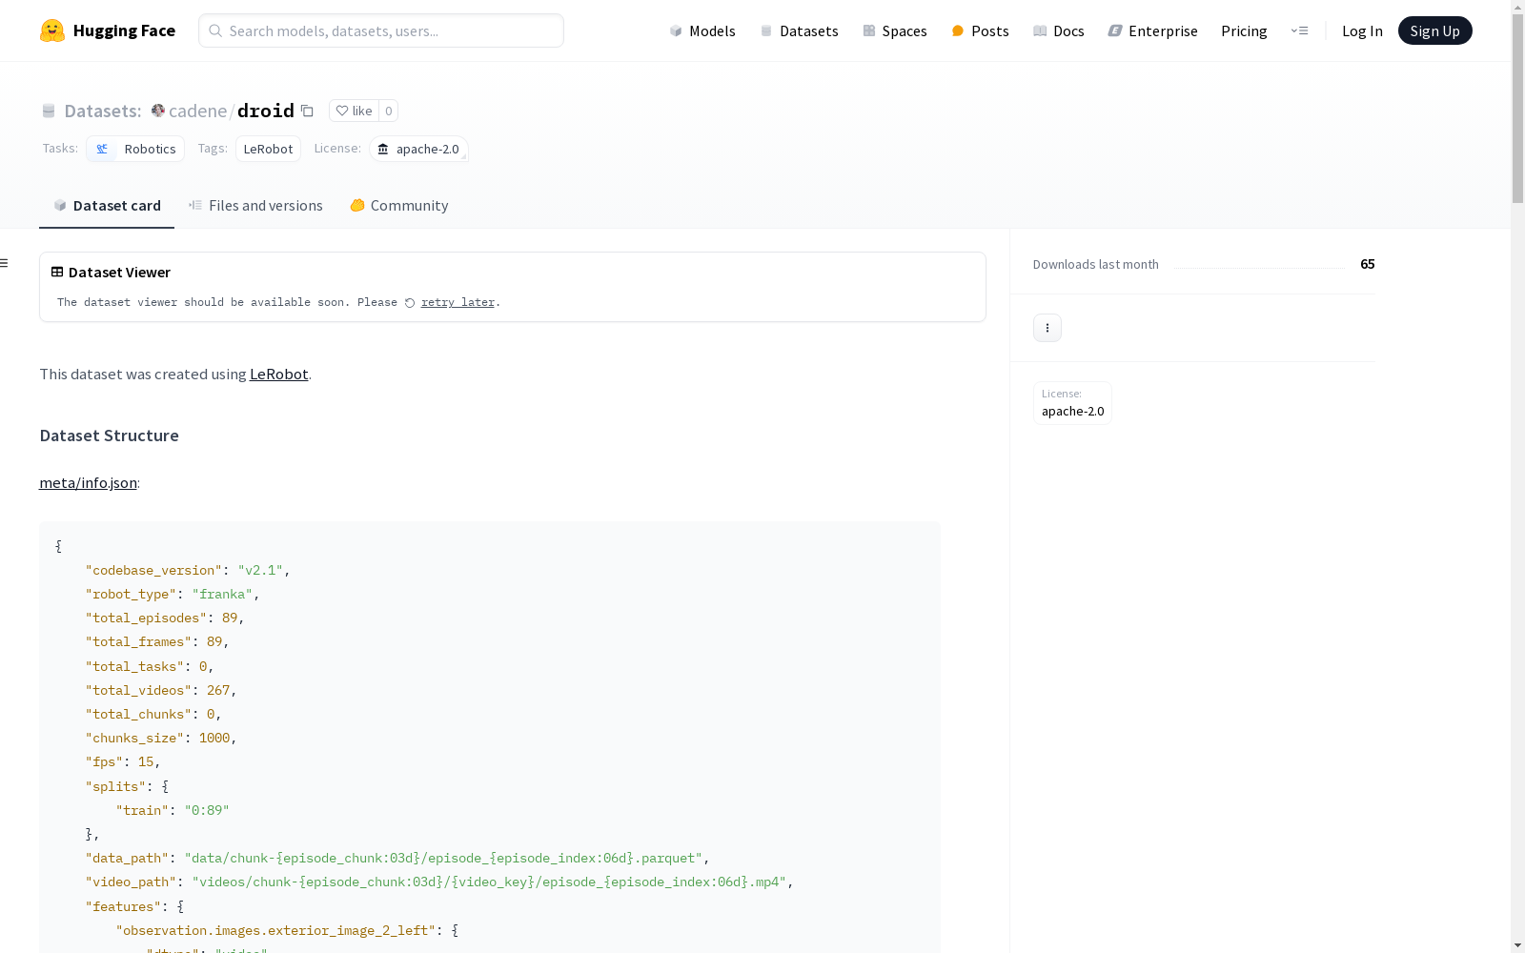Open the Models page from navbar
The width and height of the screenshot is (1525, 953).
pyautogui.click(x=702, y=30)
